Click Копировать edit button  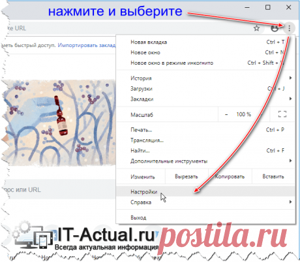tap(230, 176)
